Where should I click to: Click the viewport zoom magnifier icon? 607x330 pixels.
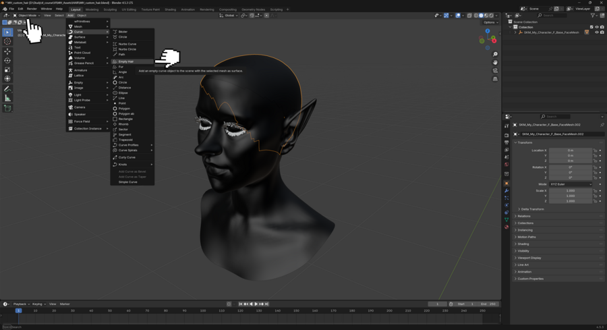tap(495, 54)
